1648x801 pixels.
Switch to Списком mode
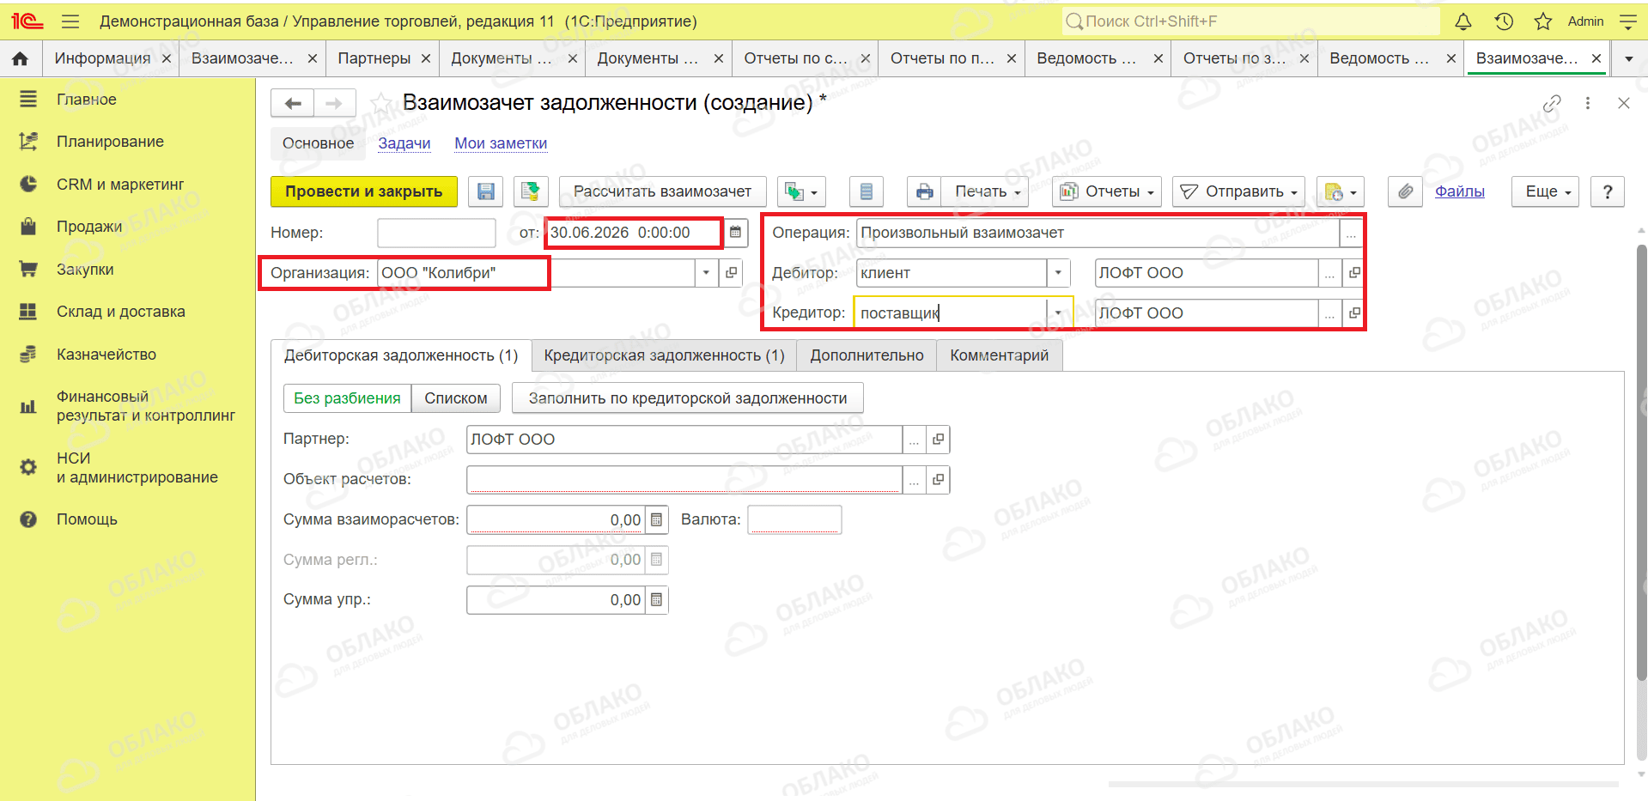[x=456, y=398]
